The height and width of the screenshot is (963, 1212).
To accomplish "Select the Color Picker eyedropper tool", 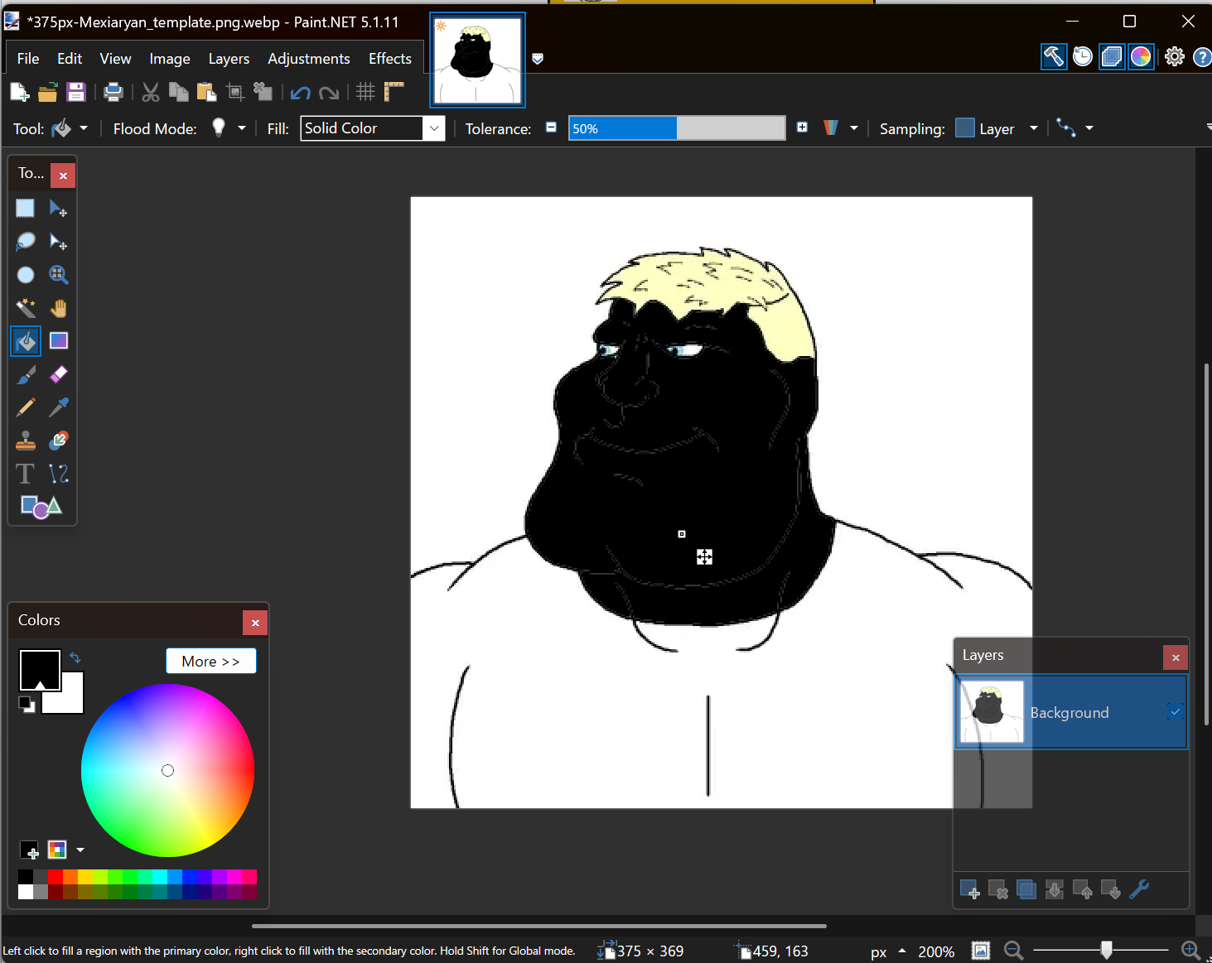I will click(x=58, y=407).
